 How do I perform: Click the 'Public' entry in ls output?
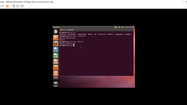click(110, 34)
